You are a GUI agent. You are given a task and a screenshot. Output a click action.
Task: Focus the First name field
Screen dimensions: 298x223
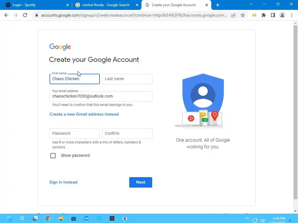click(74, 79)
